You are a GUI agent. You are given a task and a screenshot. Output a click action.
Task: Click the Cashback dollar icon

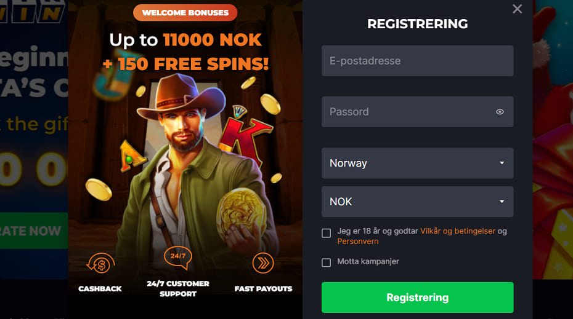coord(100,263)
